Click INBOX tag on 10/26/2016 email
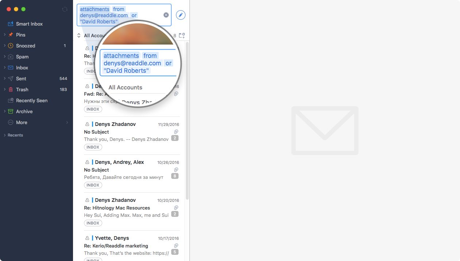 93,185
